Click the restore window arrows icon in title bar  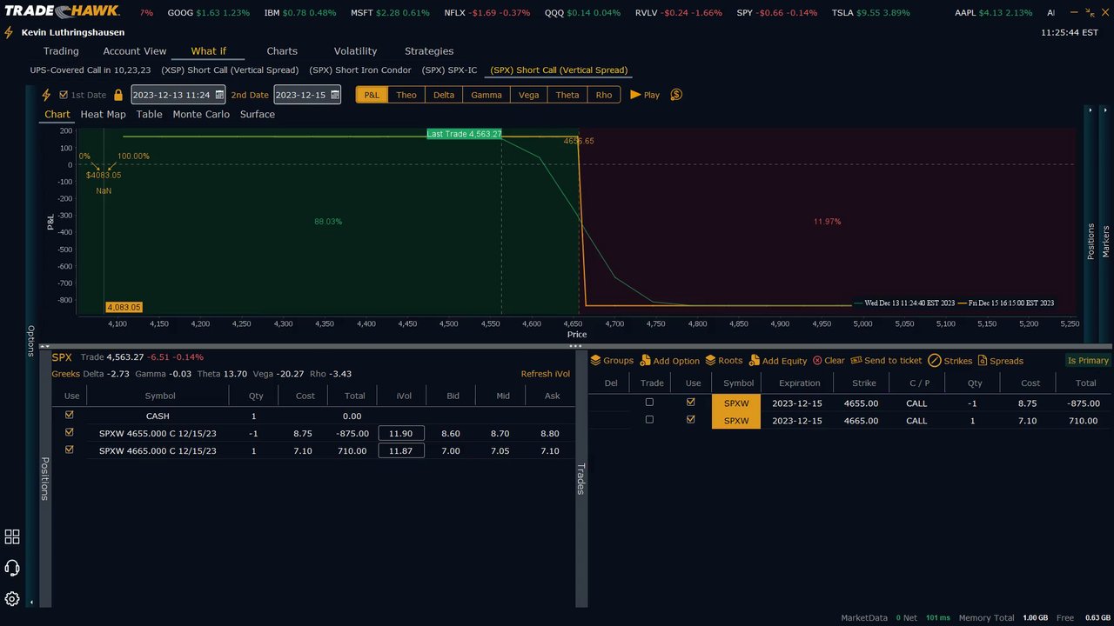pyautogui.click(x=1089, y=12)
